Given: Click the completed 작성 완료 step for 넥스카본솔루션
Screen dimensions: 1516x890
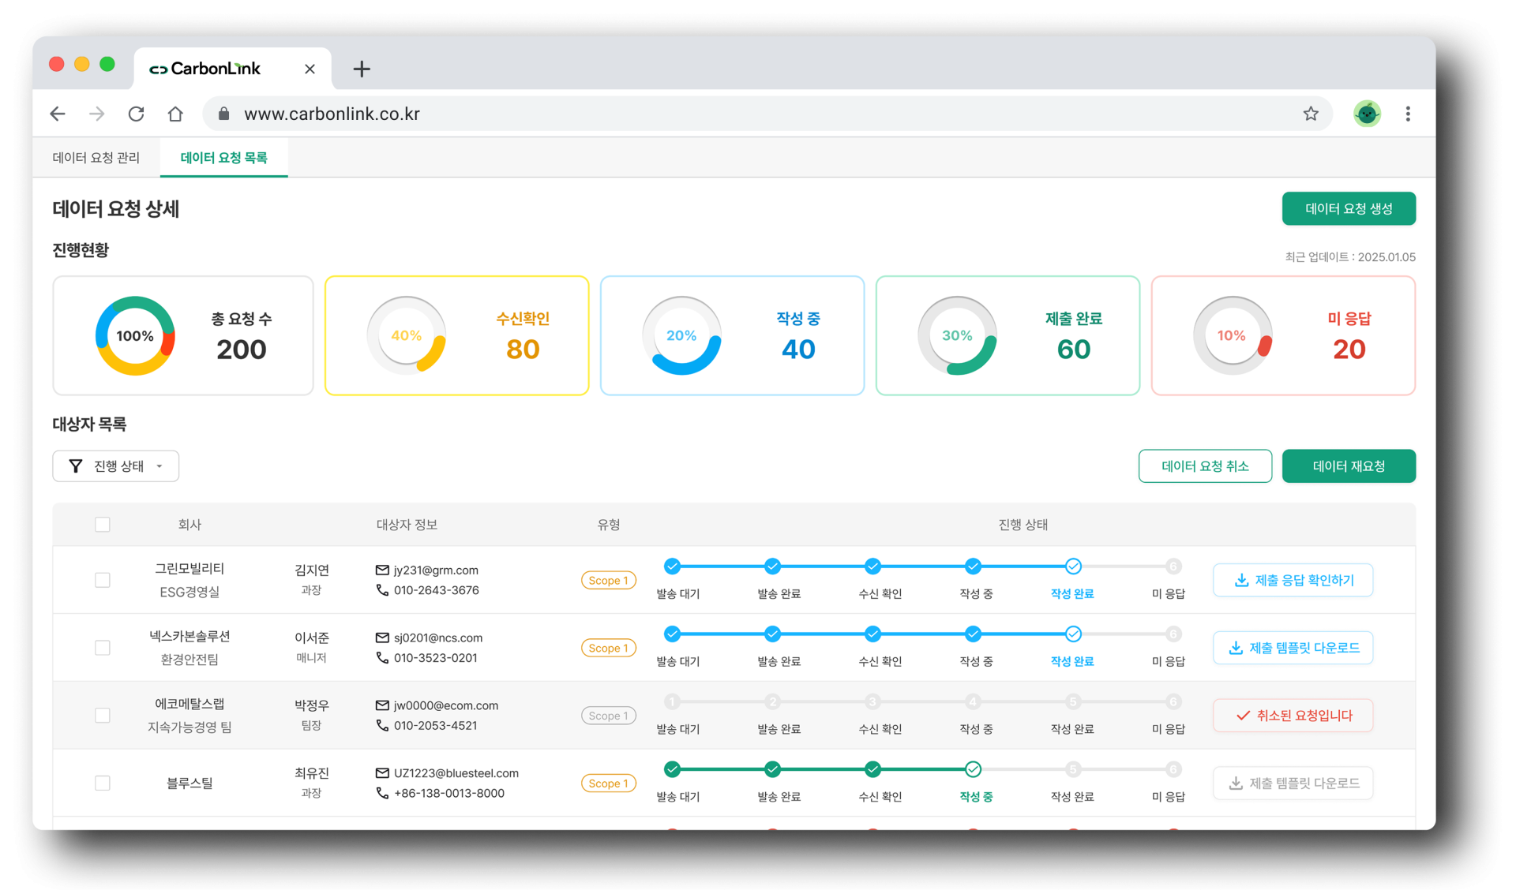Looking at the screenshot, I should click(1072, 634).
